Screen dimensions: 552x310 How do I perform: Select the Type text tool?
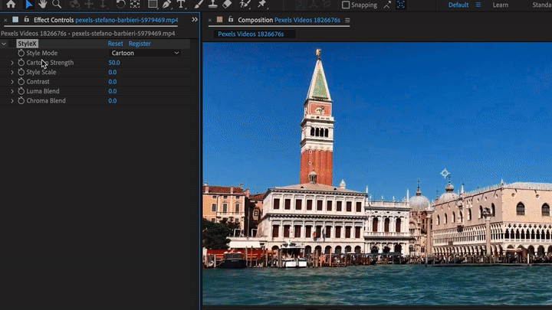tap(181, 5)
